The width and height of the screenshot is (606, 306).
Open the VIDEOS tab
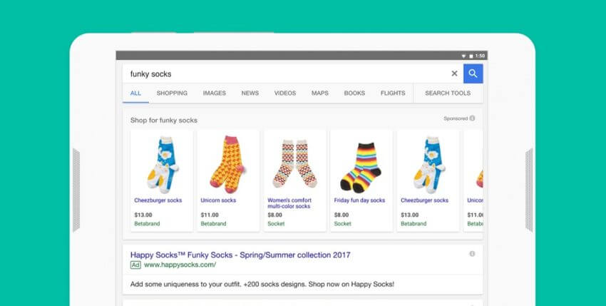click(285, 93)
